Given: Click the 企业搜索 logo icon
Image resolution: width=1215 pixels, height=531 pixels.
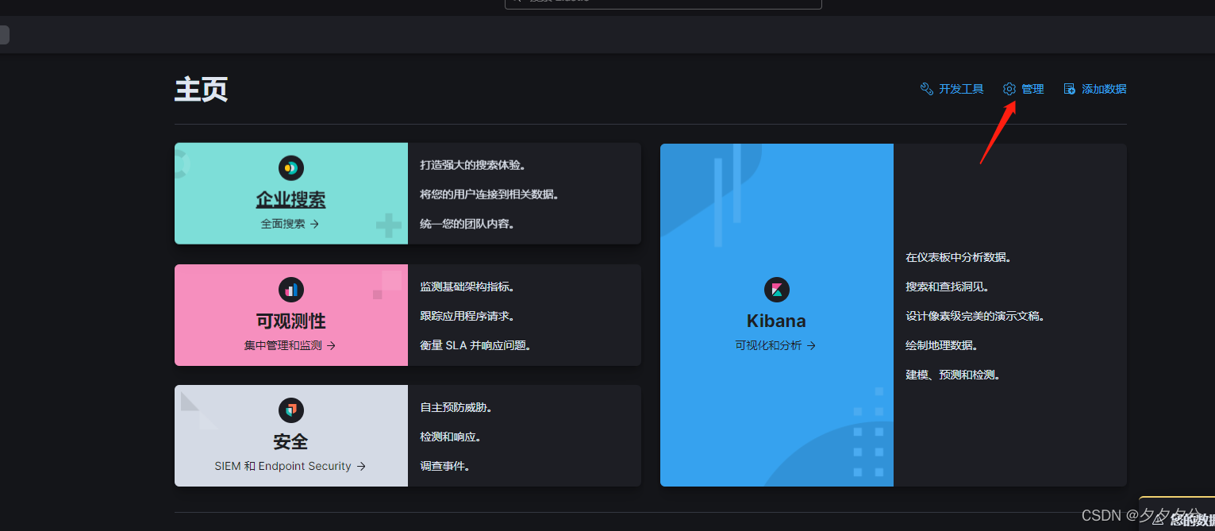Looking at the screenshot, I should coord(291,167).
